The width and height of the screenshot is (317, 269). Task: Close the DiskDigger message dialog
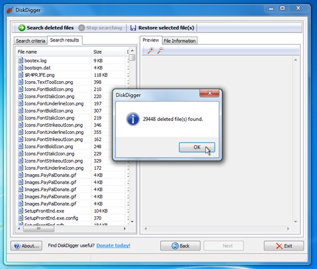click(209, 93)
